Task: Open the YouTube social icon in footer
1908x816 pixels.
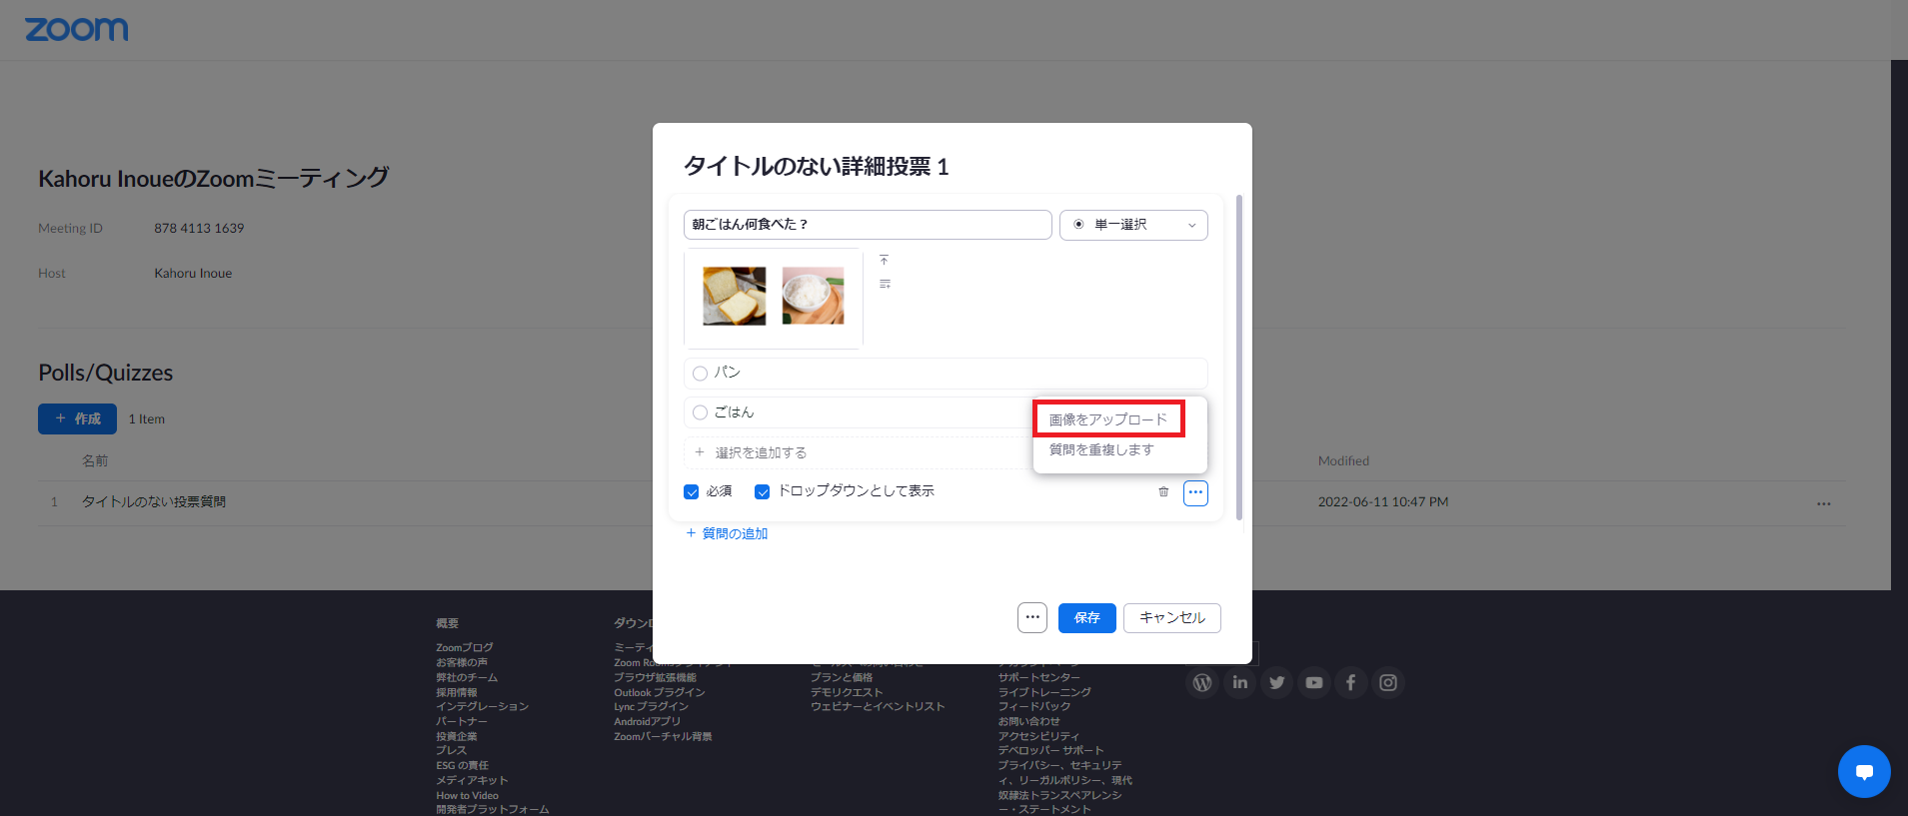Action: [1313, 682]
